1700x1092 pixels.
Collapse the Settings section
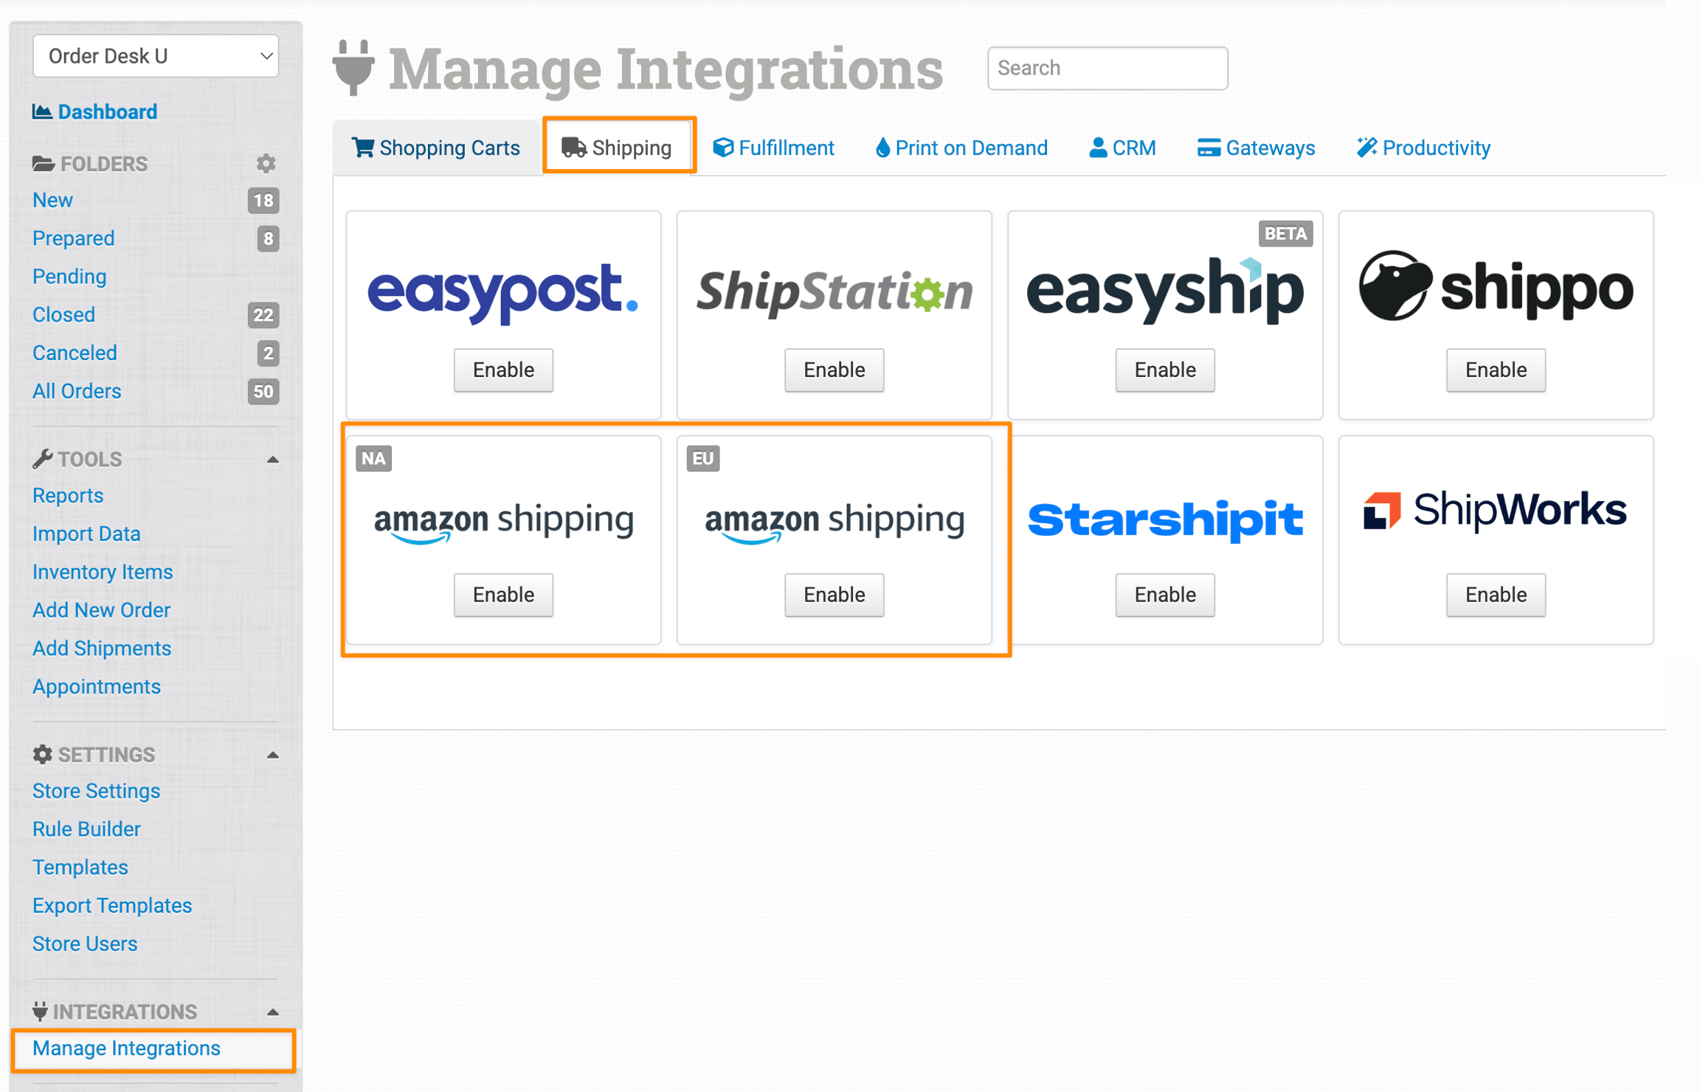(x=272, y=755)
